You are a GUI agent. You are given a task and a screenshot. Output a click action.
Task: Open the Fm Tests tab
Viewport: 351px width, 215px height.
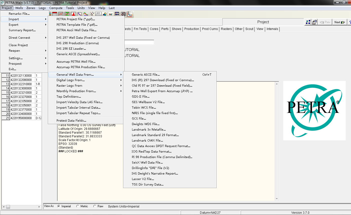[x=140, y=29]
